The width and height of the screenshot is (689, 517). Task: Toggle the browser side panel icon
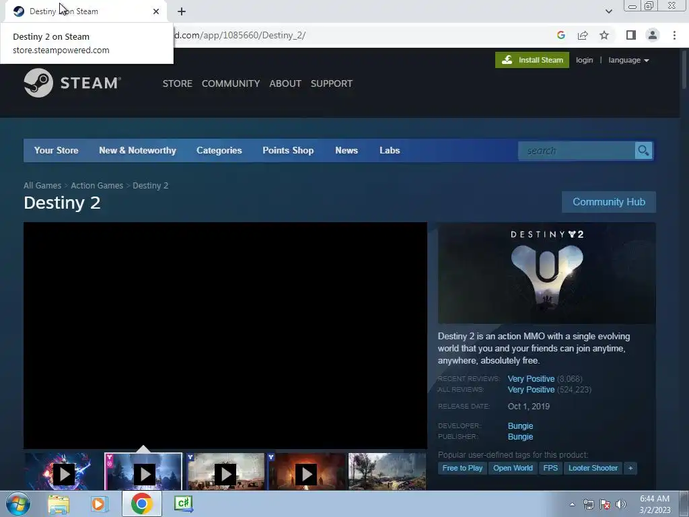tap(631, 35)
